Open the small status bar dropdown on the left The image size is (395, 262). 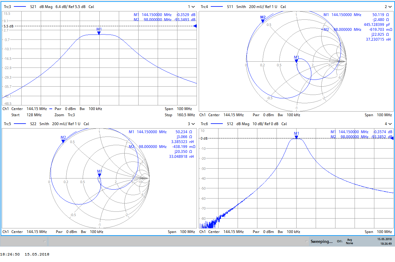44,241
